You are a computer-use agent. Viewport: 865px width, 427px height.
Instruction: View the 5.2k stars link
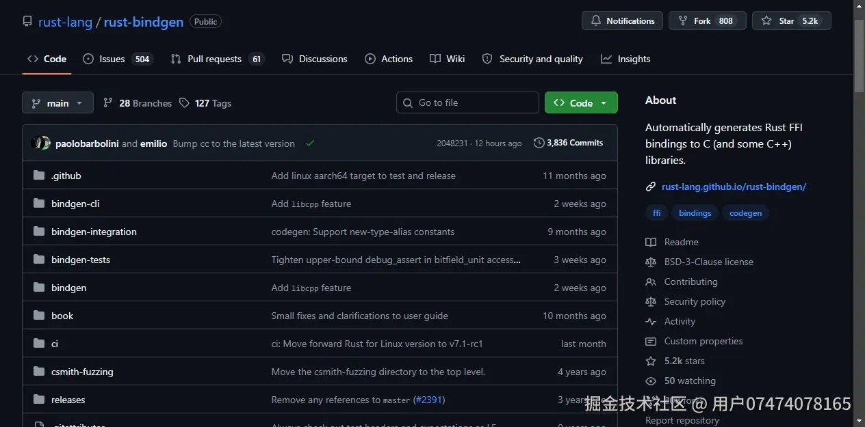click(675, 361)
